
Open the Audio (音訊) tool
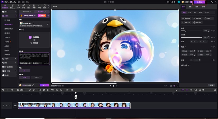click(29, 6)
